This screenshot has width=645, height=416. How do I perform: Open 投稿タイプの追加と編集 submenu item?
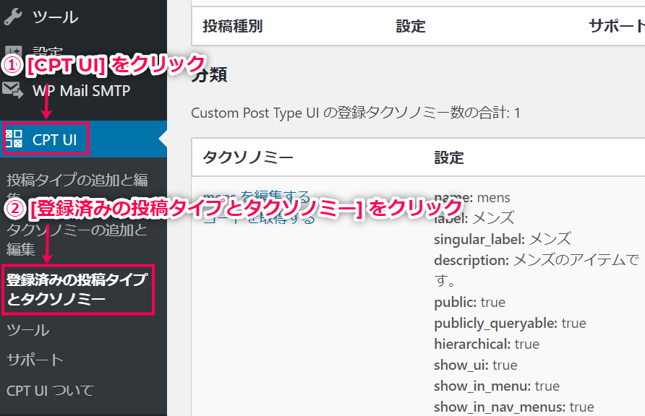pyautogui.click(x=77, y=189)
